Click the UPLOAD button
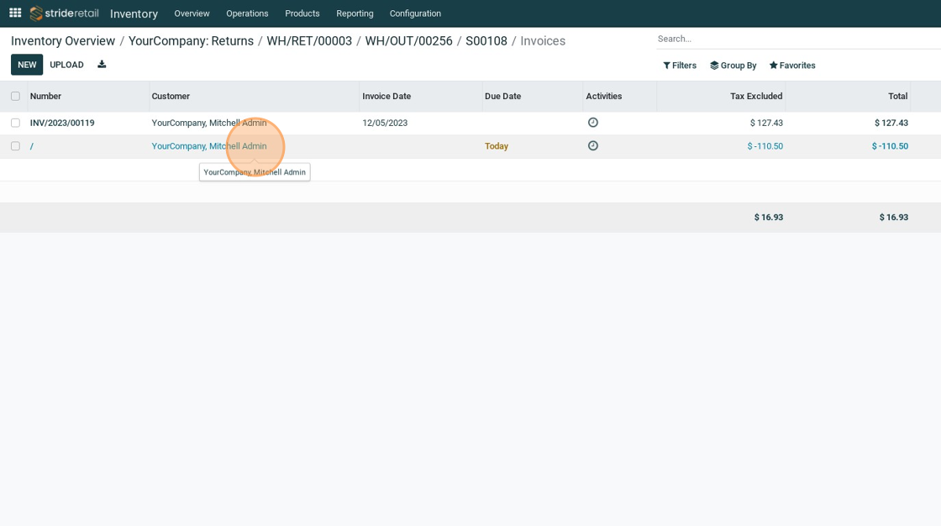Viewport: 941px width, 526px height. point(66,65)
